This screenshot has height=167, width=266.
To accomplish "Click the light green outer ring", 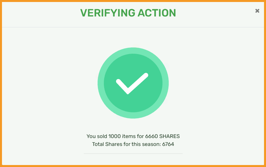I will click(x=133, y=50).
